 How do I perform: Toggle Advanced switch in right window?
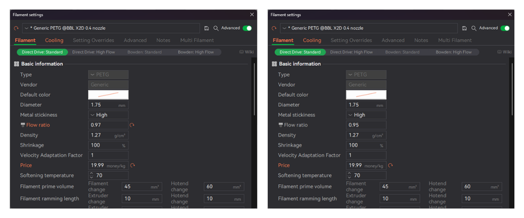(x=505, y=28)
